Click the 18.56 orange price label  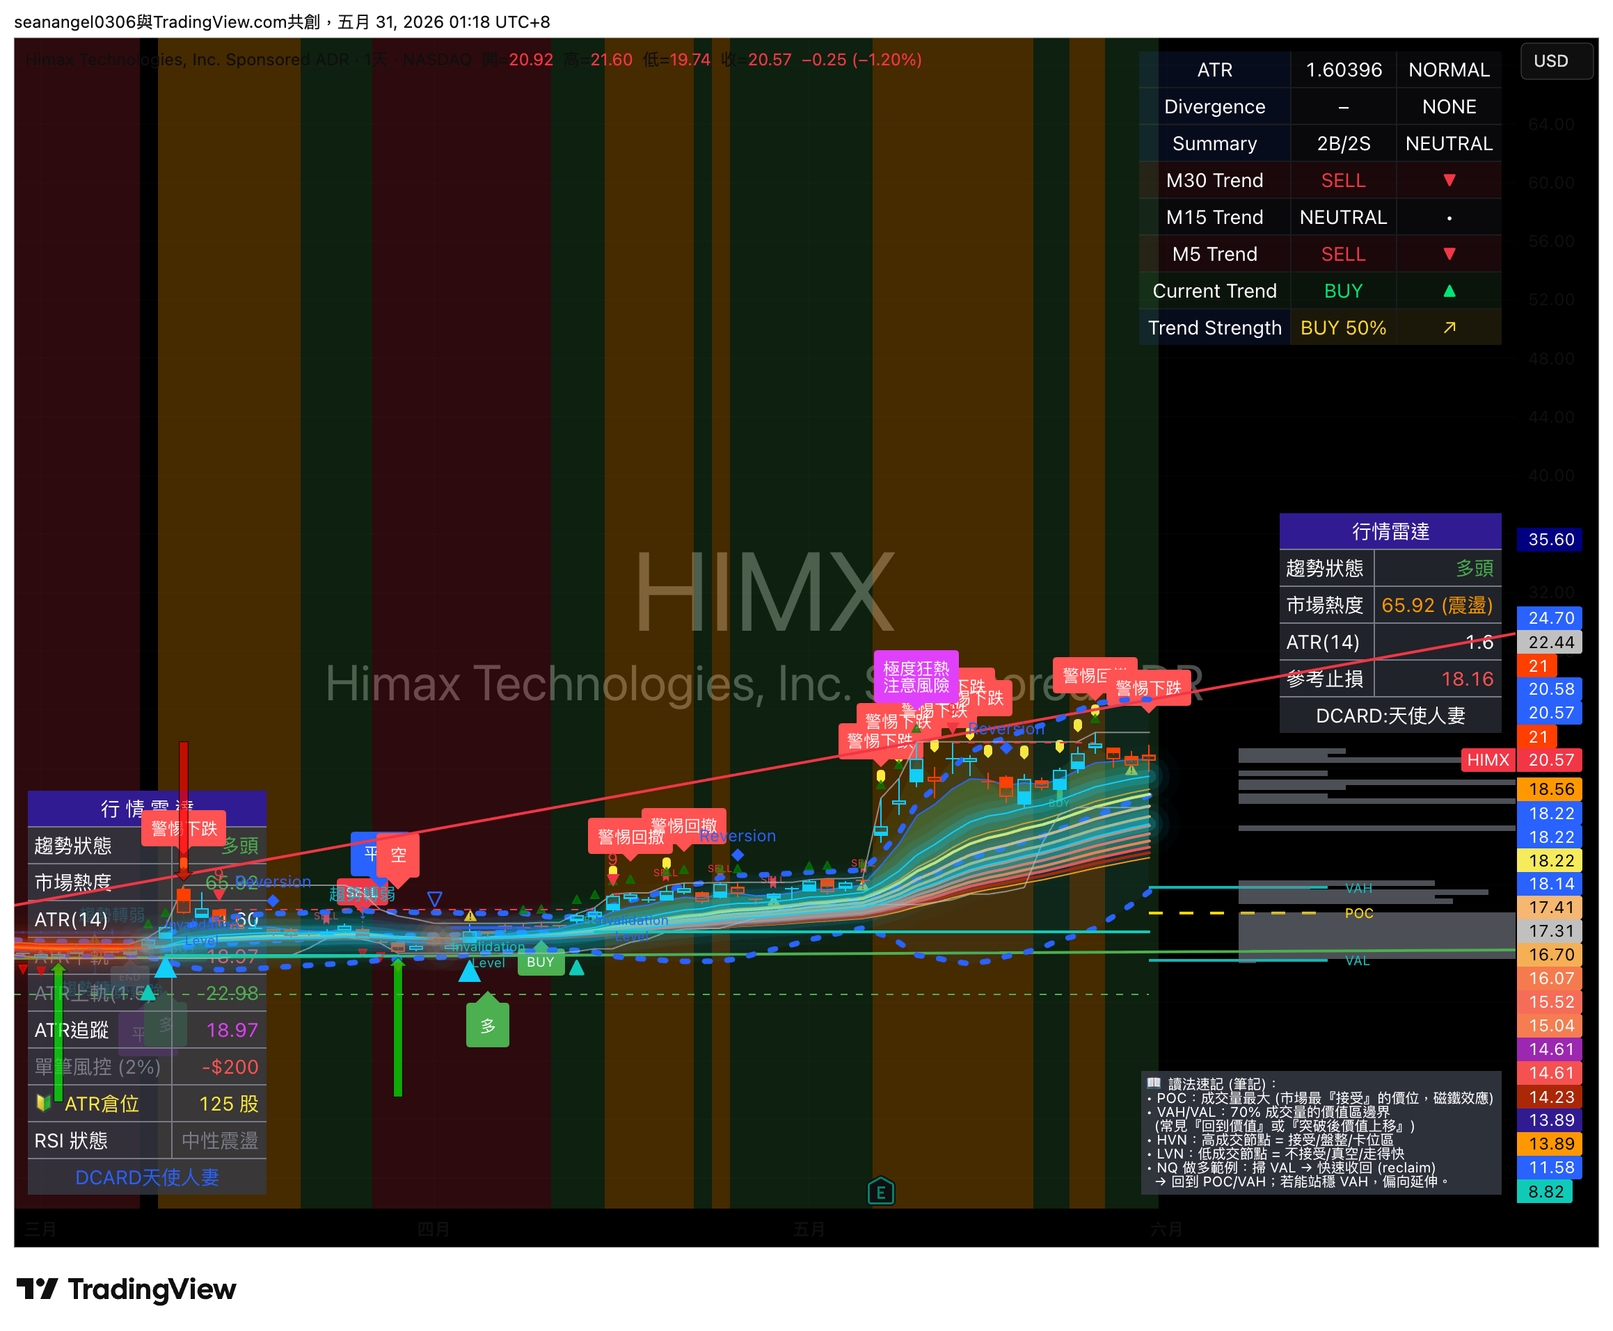pos(1550,788)
